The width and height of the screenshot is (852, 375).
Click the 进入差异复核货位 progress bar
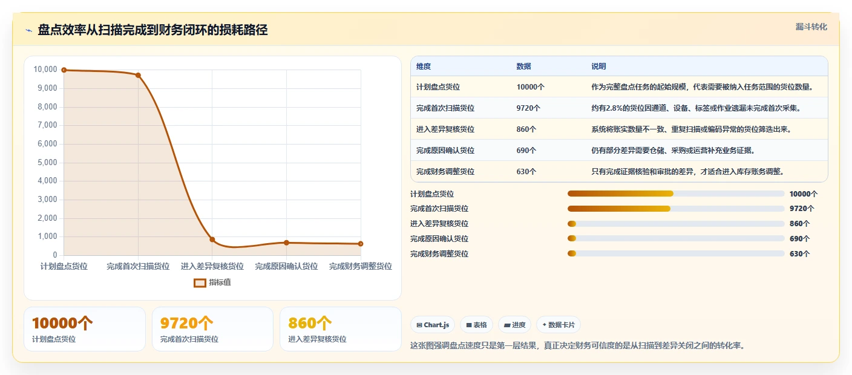pyautogui.click(x=676, y=224)
